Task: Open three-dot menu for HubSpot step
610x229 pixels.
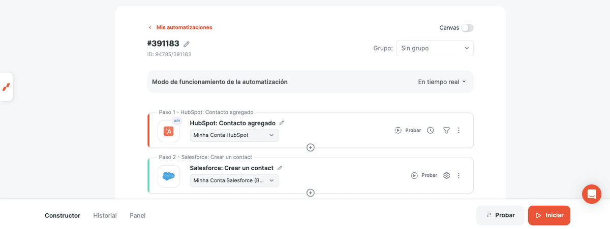Action: coord(459,130)
